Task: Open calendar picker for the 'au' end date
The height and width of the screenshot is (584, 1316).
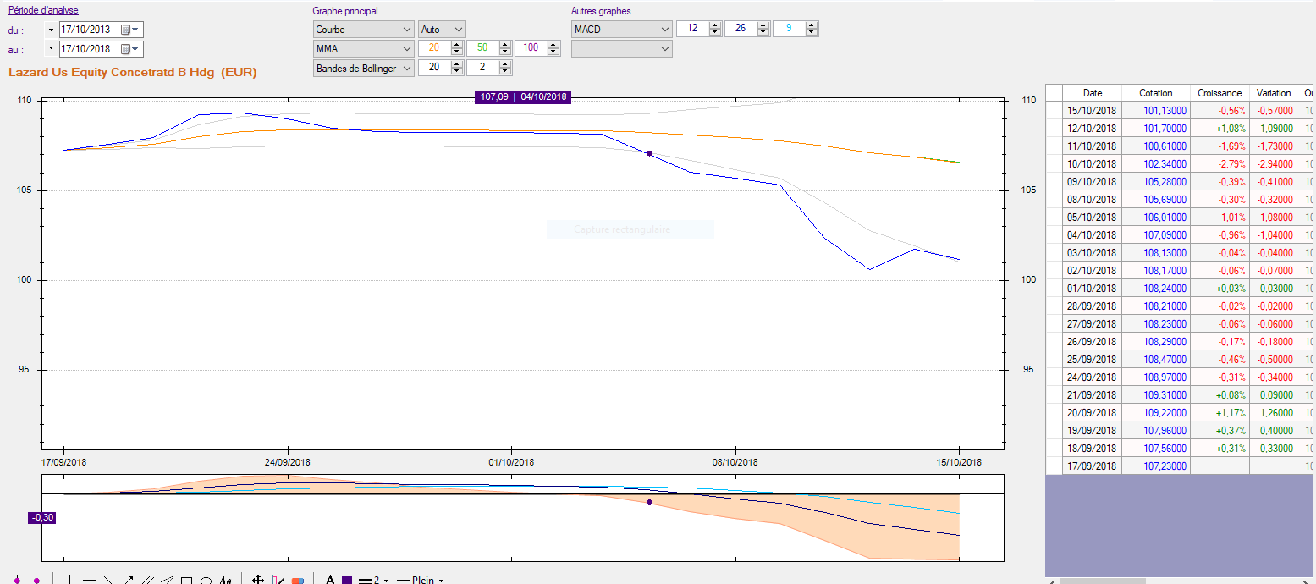Action: point(126,49)
